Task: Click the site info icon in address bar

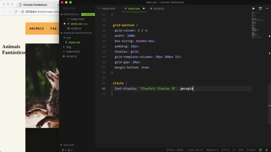Action: coord(22,11)
